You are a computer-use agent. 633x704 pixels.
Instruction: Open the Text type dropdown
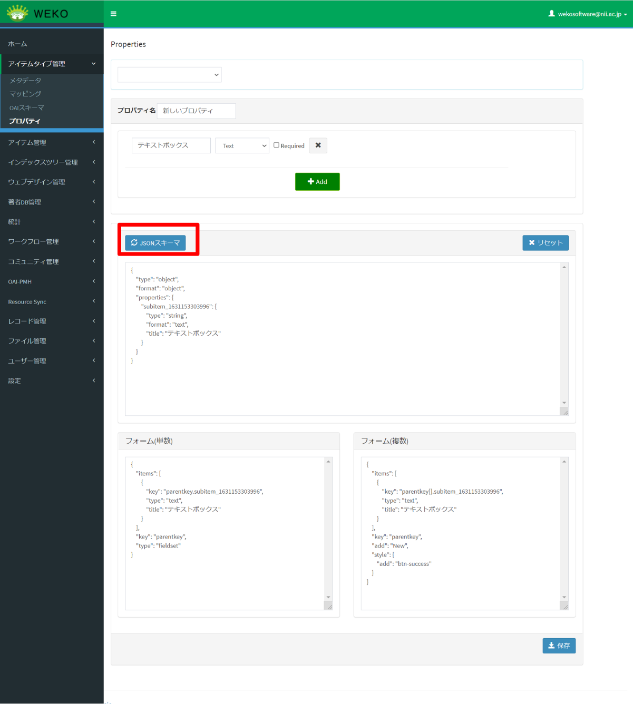click(242, 146)
